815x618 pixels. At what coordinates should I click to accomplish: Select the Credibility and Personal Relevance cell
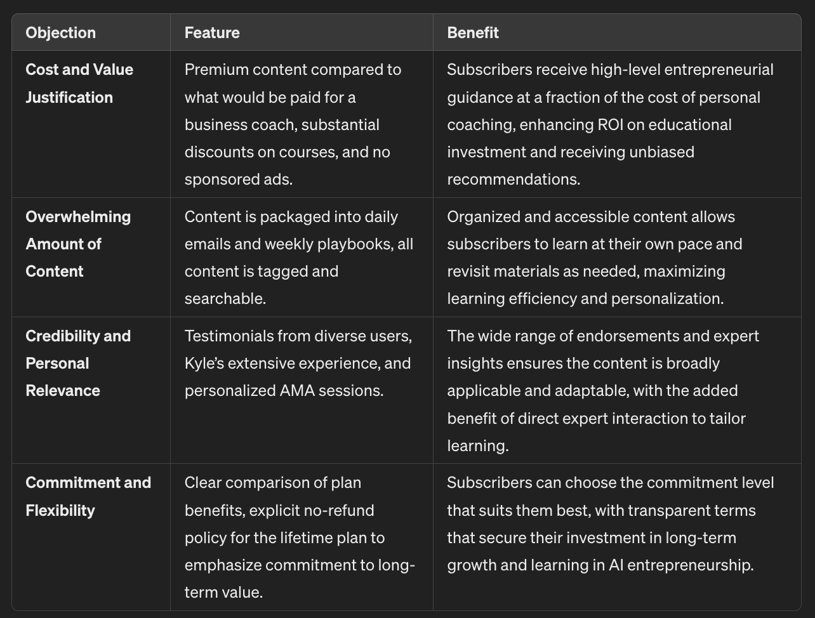click(x=78, y=363)
